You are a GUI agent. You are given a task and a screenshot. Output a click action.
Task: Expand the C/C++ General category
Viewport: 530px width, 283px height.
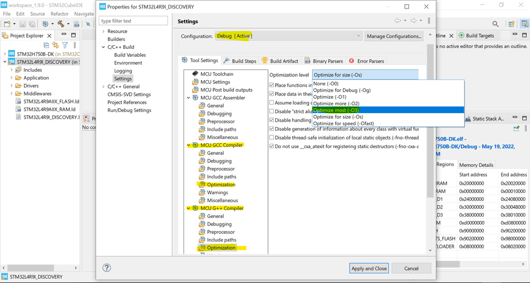[x=103, y=87]
